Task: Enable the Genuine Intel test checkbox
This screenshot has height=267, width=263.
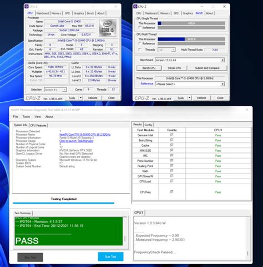Action: tap(172, 135)
